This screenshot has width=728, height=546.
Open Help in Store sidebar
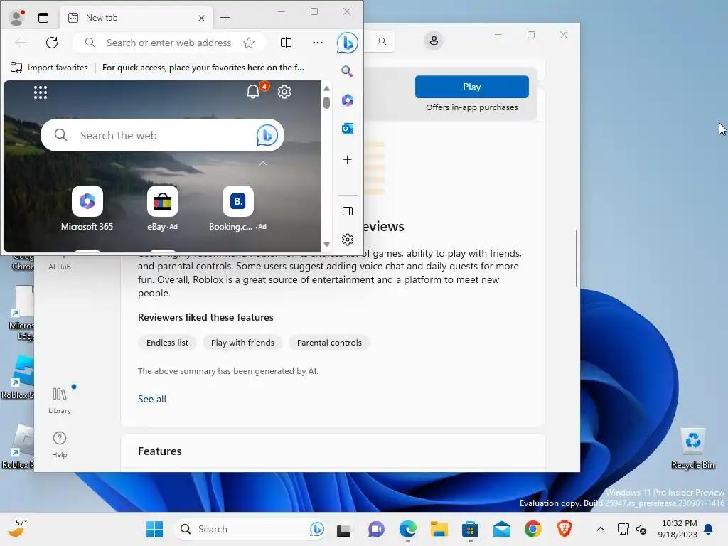coord(60,445)
